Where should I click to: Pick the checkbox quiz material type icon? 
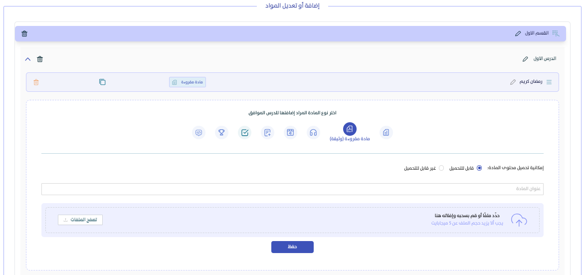point(244,133)
